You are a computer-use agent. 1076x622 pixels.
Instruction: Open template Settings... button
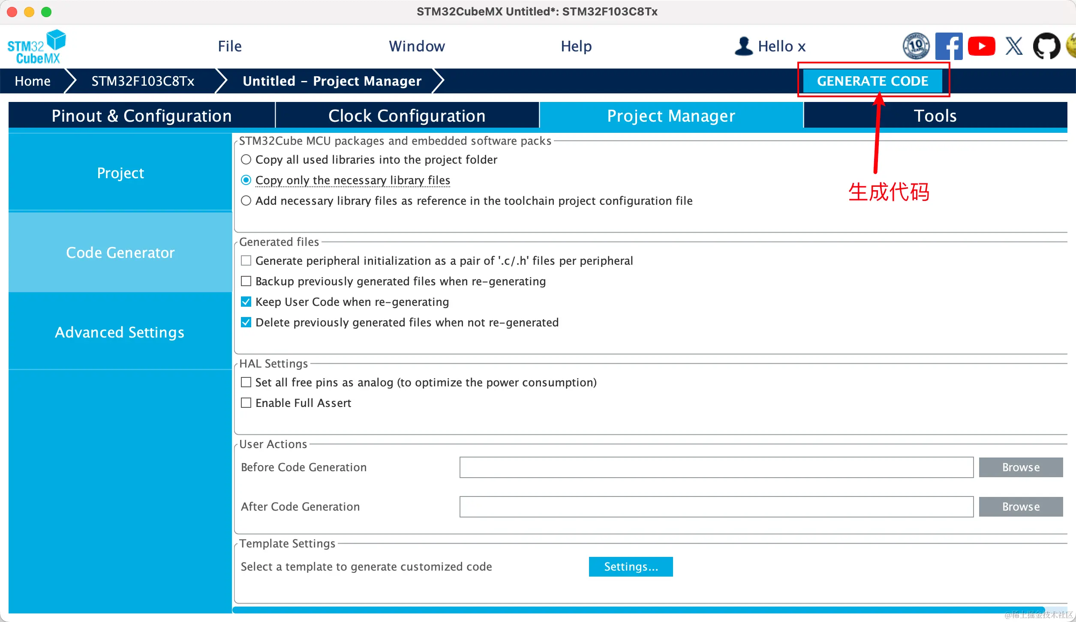click(x=631, y=566)
